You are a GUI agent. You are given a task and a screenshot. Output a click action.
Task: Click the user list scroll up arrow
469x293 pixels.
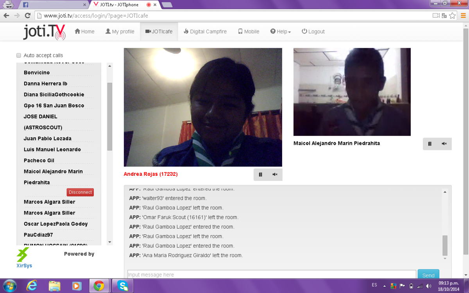[110, 66]
